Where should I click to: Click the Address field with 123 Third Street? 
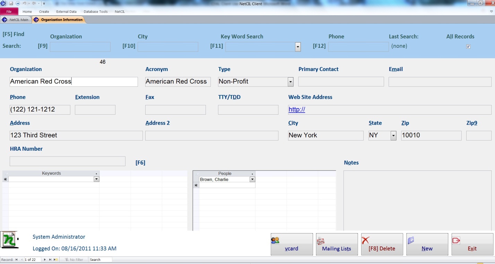[76, 135]
